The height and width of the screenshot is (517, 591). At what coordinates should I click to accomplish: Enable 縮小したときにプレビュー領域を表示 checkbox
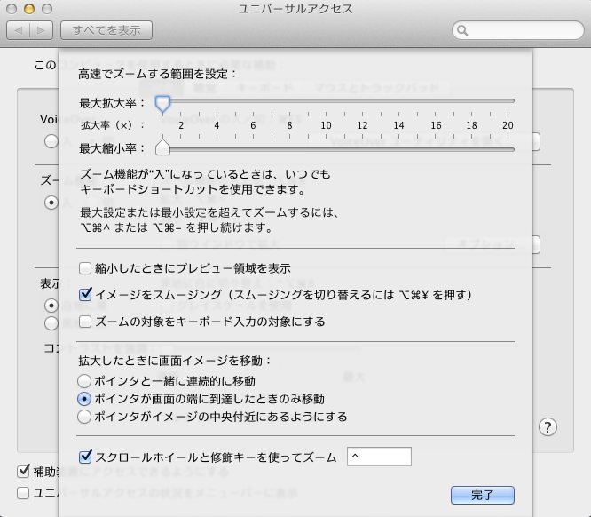pos(85,267)
